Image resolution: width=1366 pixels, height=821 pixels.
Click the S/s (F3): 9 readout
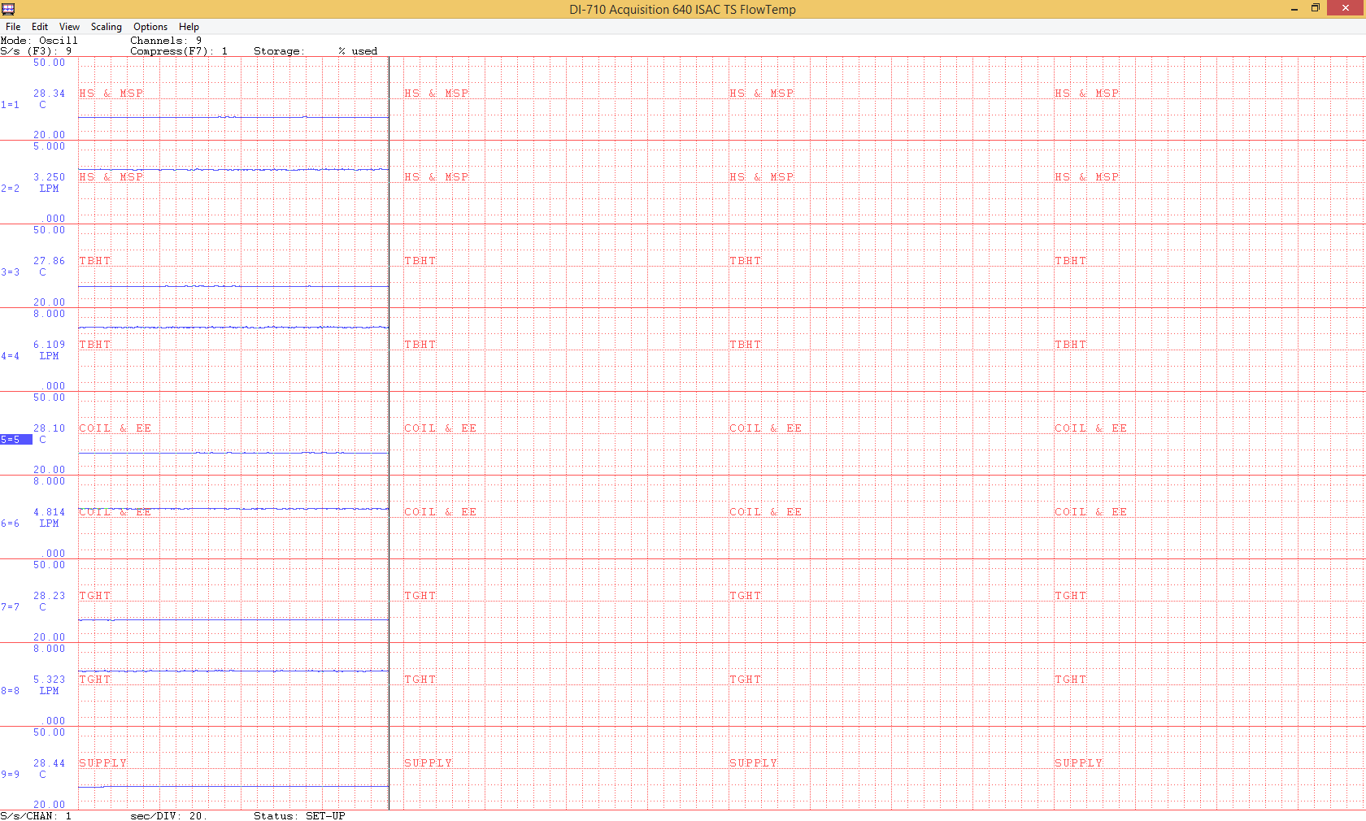(36, 51)
